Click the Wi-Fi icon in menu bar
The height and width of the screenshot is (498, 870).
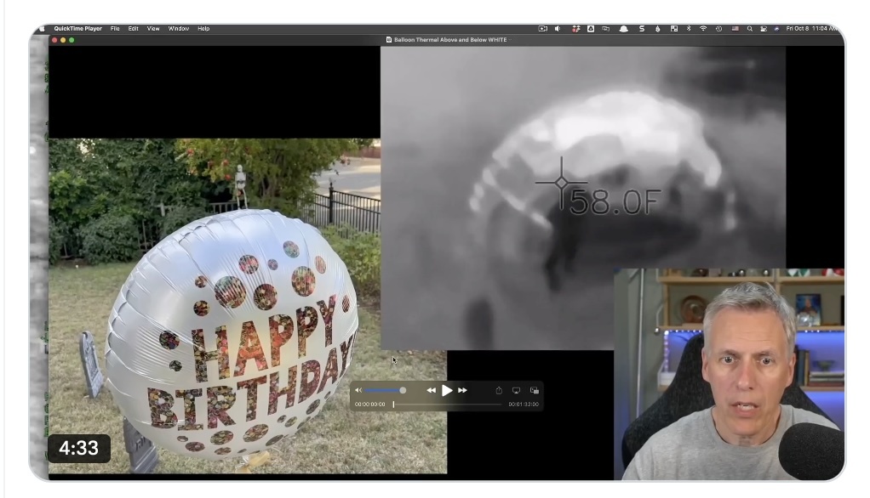coord(703,28)
